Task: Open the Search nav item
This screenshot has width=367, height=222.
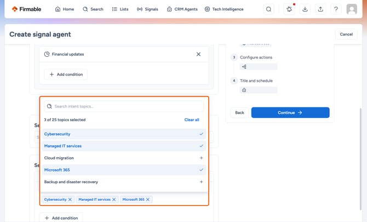Action: pos(93,9)
